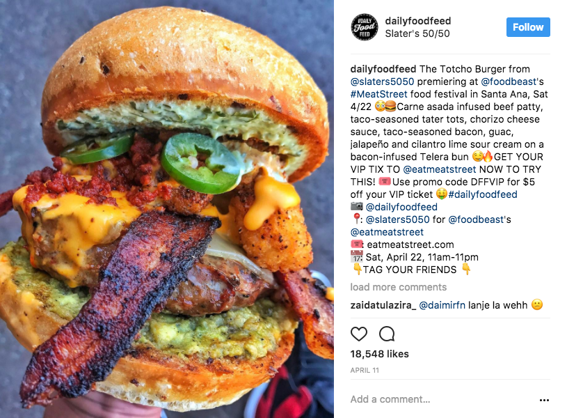Expand load more comments
Screen dimensions: 567x418
coord(398,287)
